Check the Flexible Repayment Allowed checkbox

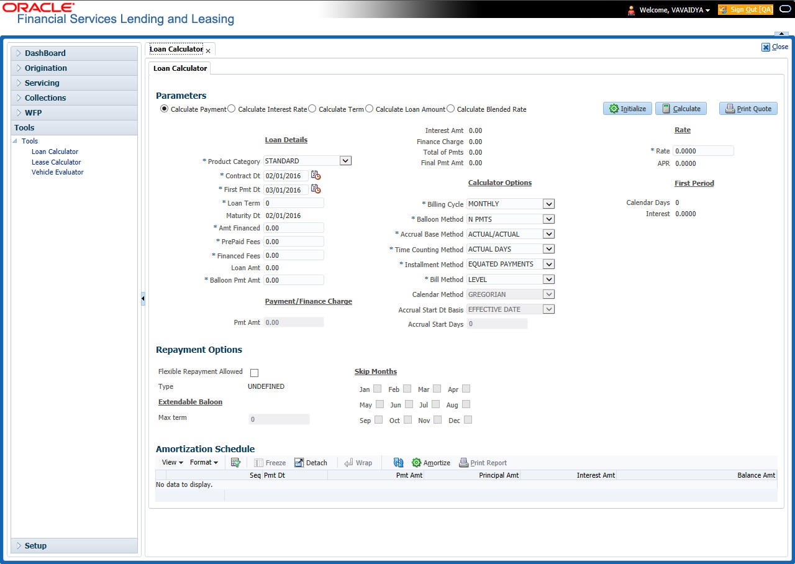tap(254, 373)
